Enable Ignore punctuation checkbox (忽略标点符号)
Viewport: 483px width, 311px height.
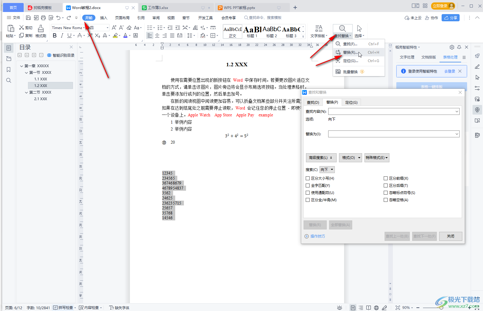click(x=386, y=193)
